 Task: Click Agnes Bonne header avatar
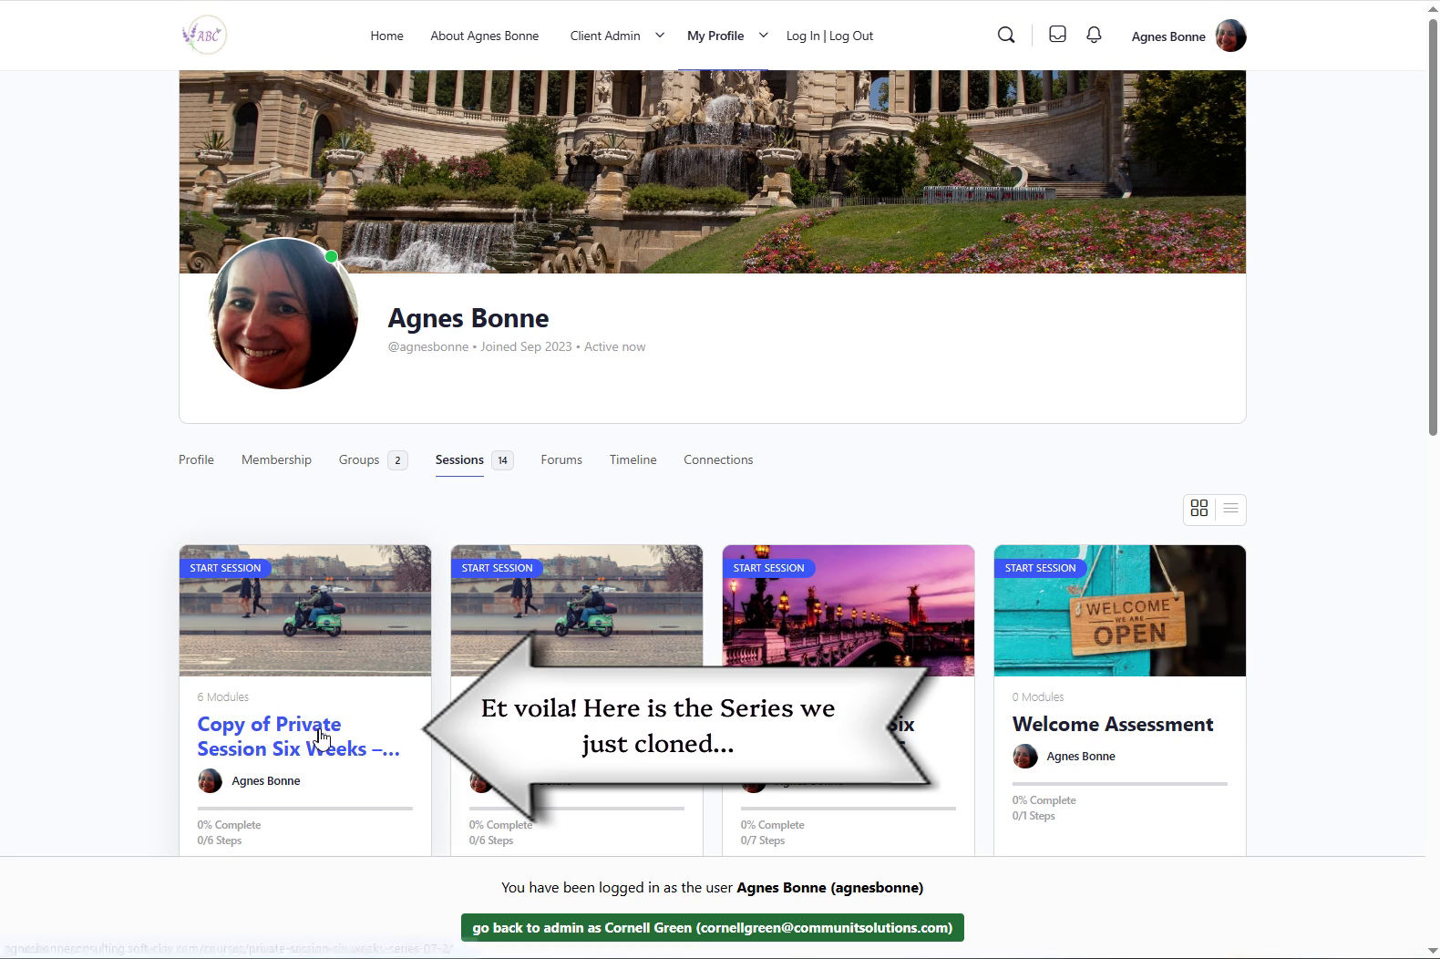1230,36
